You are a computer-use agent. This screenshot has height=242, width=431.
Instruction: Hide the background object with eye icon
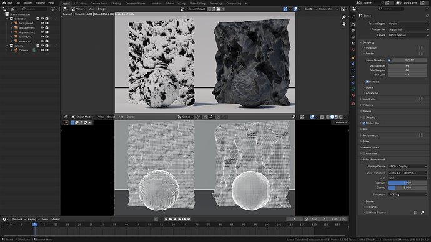pyautogui.click(x=42, y=23)
